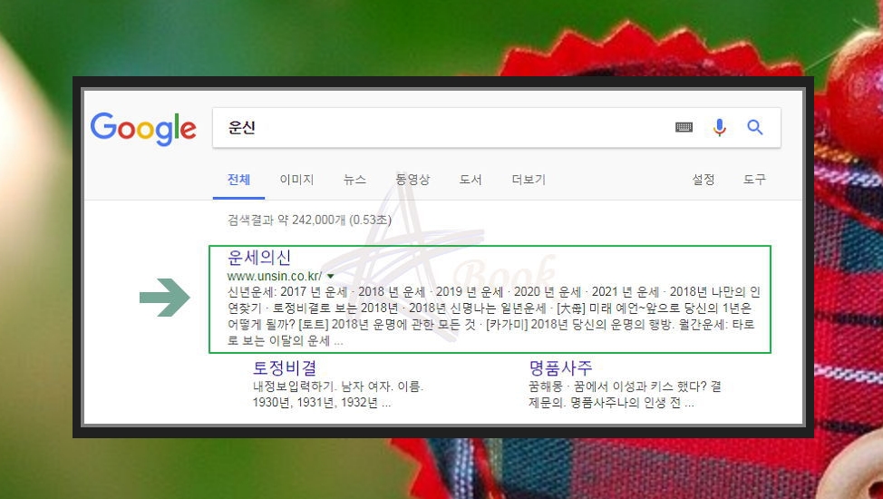The width and height of the screenshot is (883, 499).
Task: Click the 신년운세: 2017 년 운세 snippet line
Action: pos(494,292)
